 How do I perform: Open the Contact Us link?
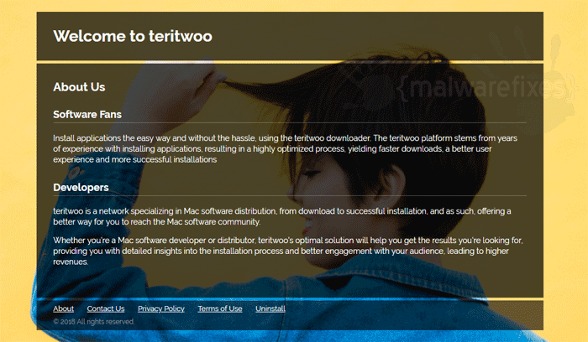[106, 308]
